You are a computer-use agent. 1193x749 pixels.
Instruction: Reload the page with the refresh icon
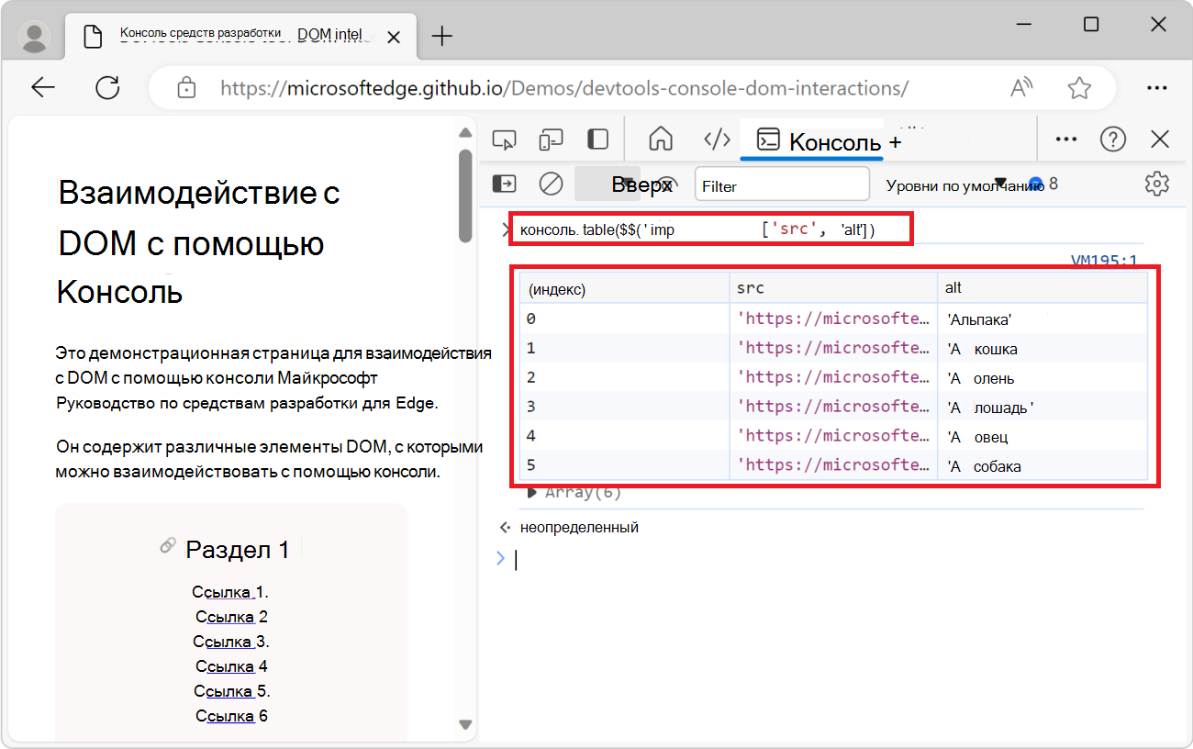107,87
